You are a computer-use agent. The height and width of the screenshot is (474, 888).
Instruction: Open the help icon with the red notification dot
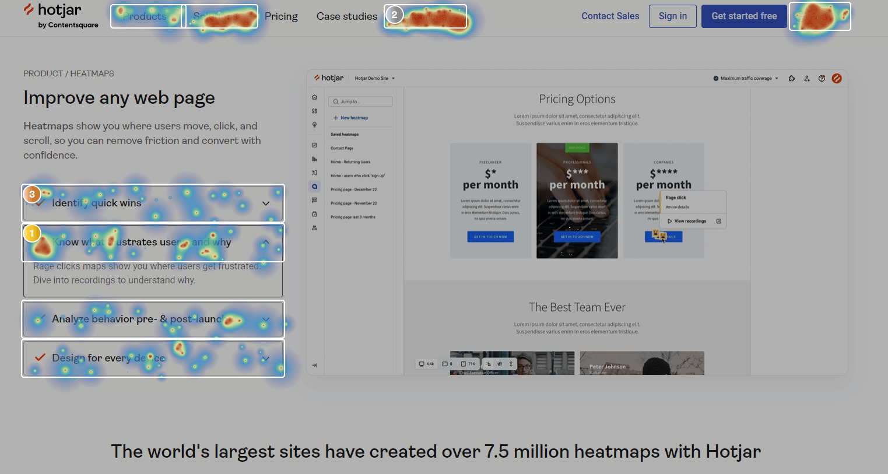822,78
